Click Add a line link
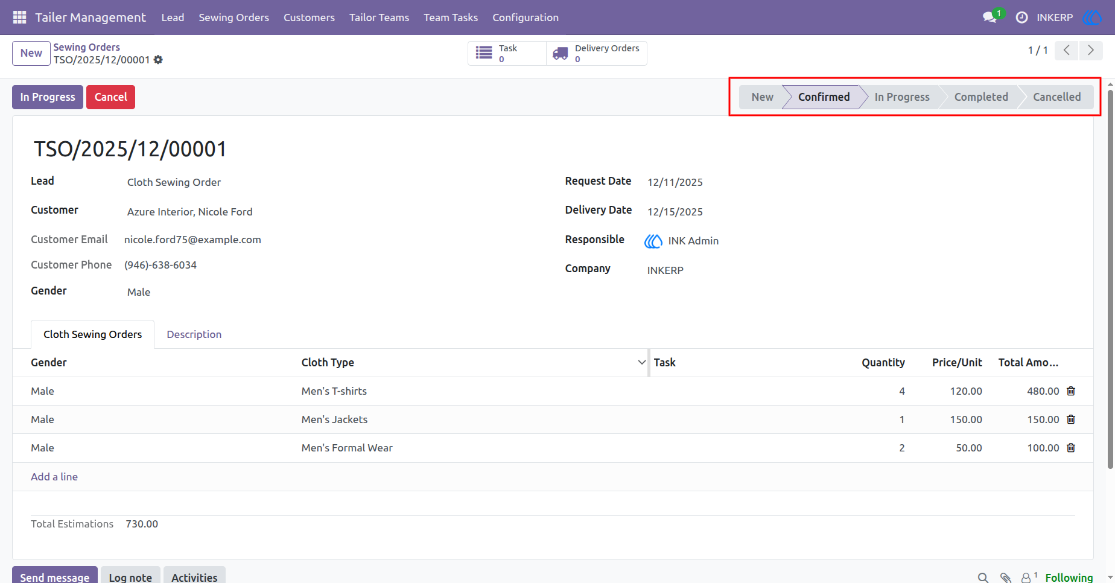The image size is (1115, 583). pyautogui.click(x=54, y=477)
